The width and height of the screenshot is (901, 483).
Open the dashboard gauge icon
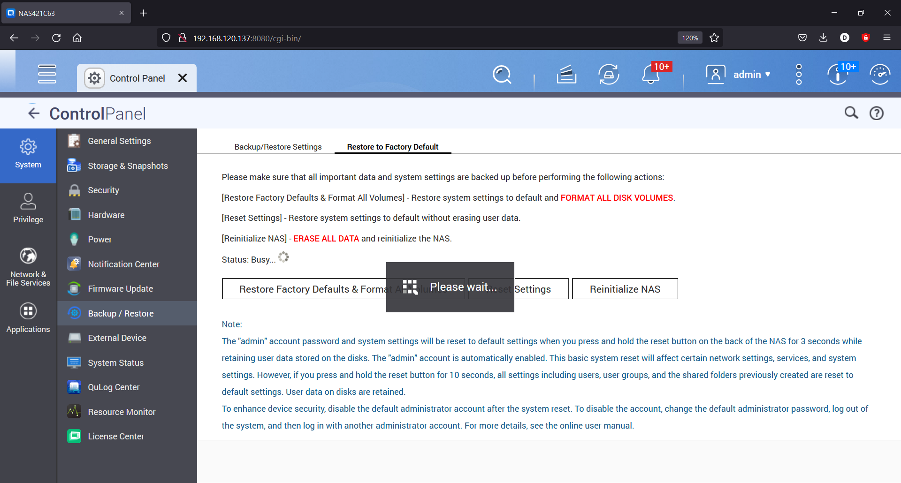click(880, 74)
